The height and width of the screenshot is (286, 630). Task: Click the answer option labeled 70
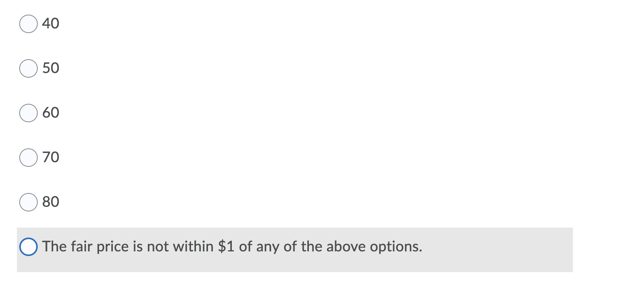click(x=51, y=157)
